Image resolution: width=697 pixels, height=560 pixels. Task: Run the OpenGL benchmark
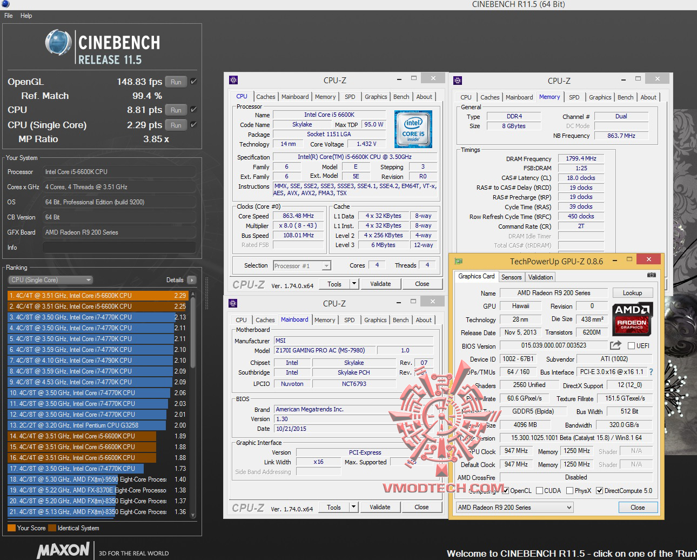176,82
